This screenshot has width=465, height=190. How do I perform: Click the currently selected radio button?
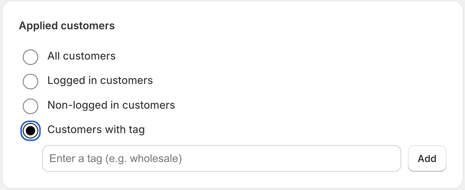pyautogui.click(x=30, y=130)
